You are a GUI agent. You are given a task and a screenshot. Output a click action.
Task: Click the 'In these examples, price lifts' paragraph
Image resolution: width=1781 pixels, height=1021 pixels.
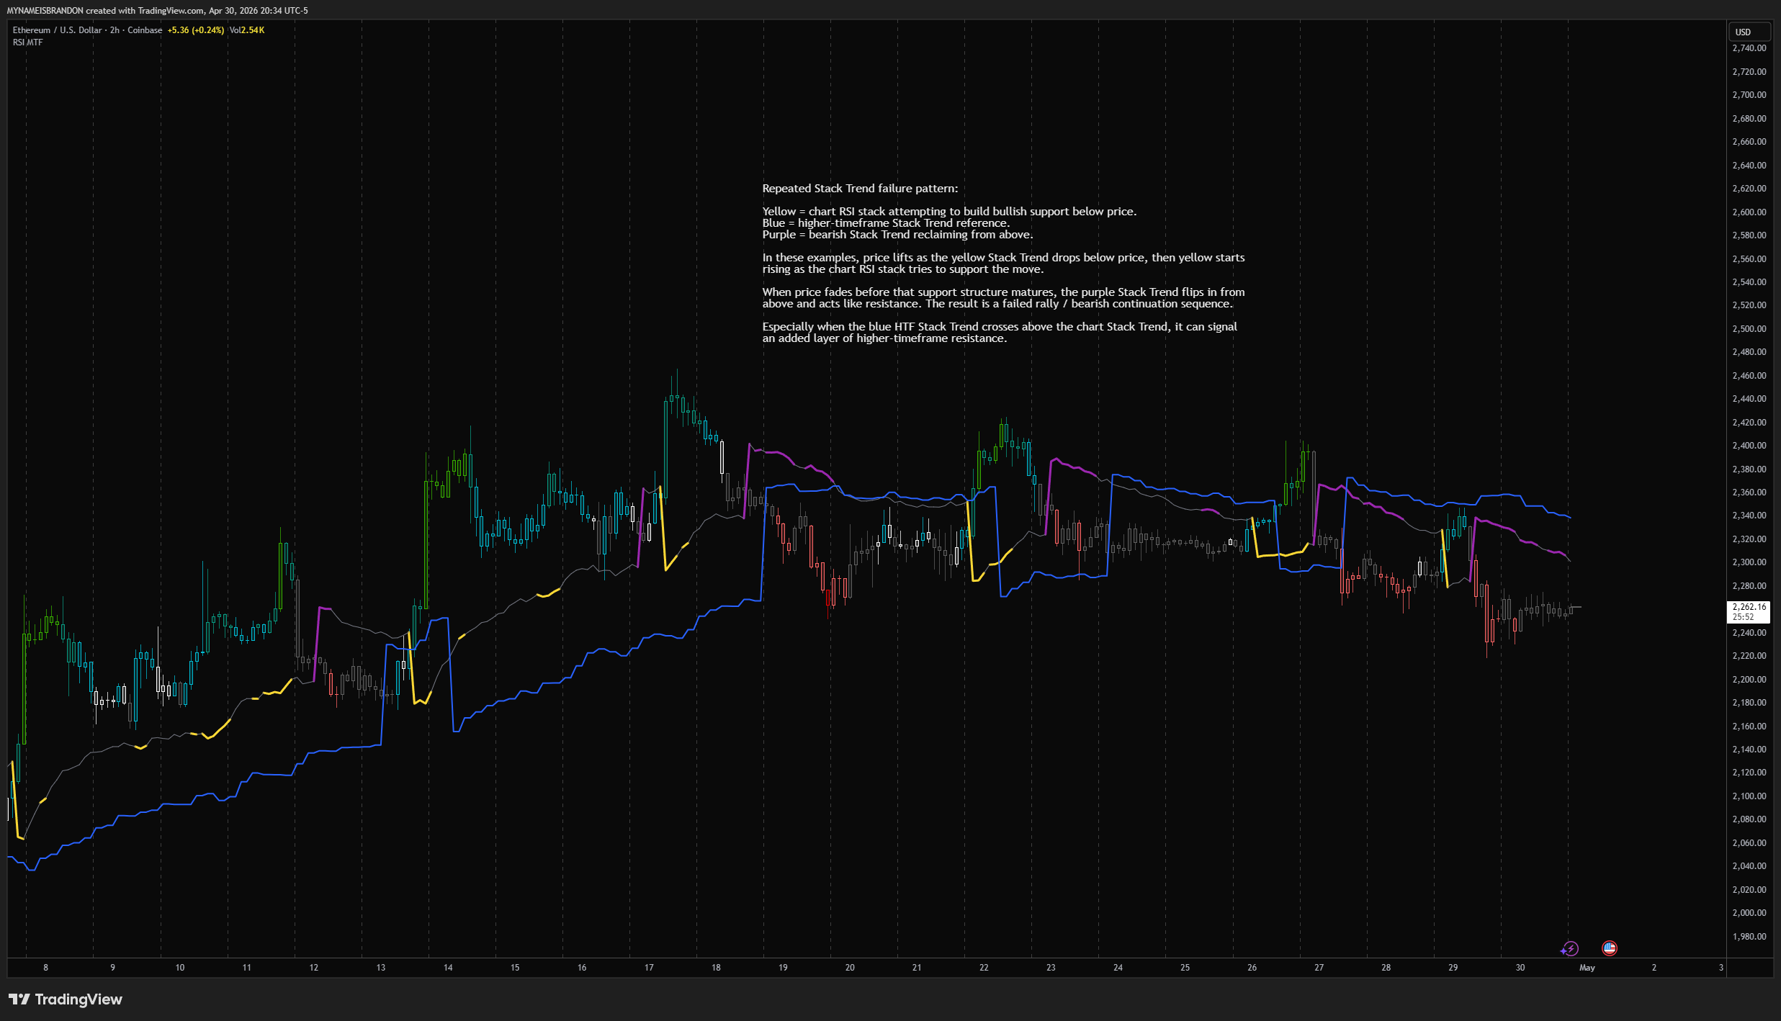1003,264
